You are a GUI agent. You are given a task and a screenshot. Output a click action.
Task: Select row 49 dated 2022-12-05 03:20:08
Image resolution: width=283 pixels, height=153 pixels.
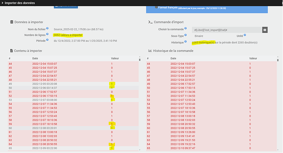click(x=73, y=84)
